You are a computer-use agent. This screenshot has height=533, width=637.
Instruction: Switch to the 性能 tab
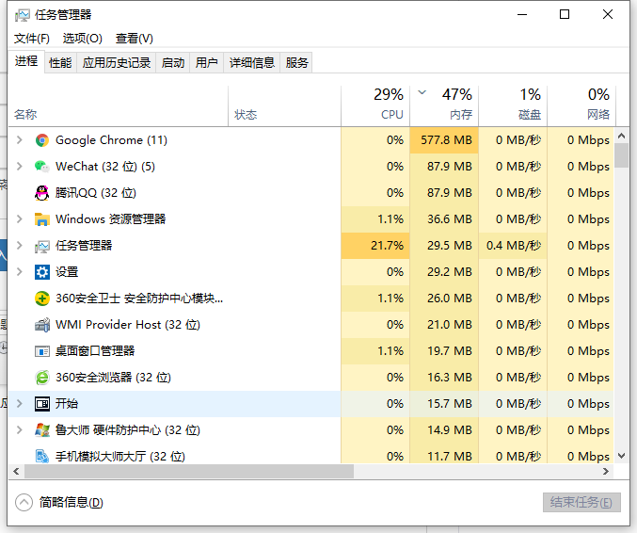click(x=60, y=63)
